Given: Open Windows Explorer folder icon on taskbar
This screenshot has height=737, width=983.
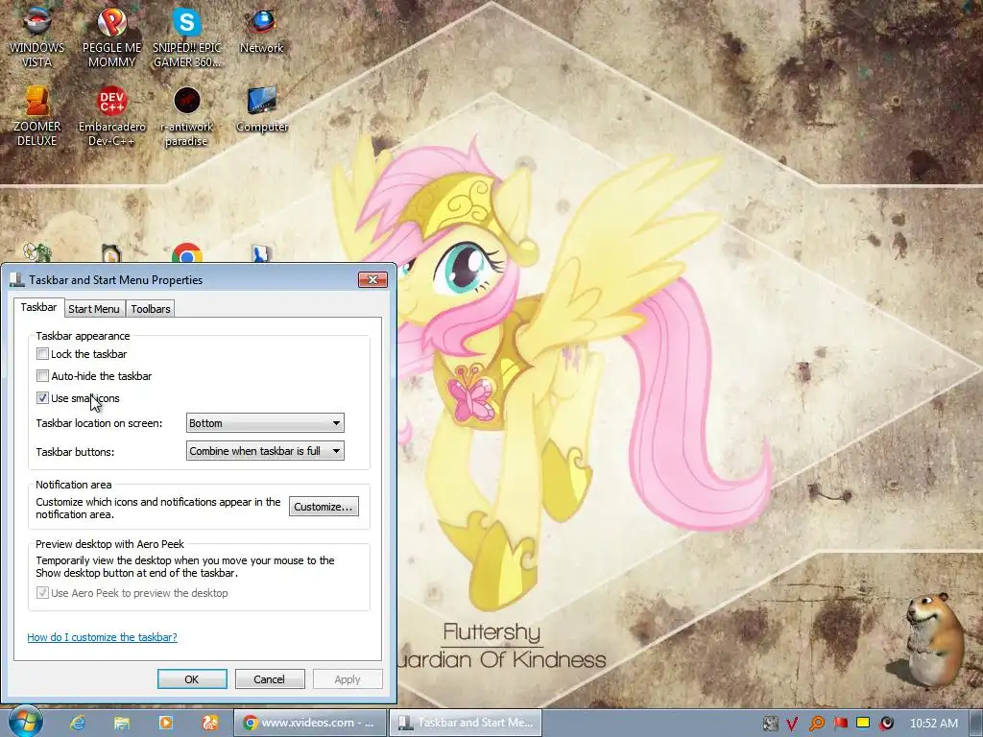Looking at the screenshot, I should [122, 723].
